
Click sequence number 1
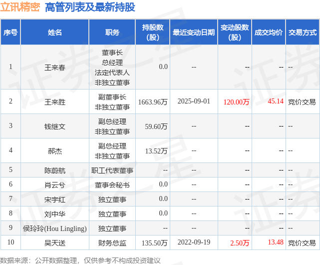pyautogui.click(x=10, y=66)
